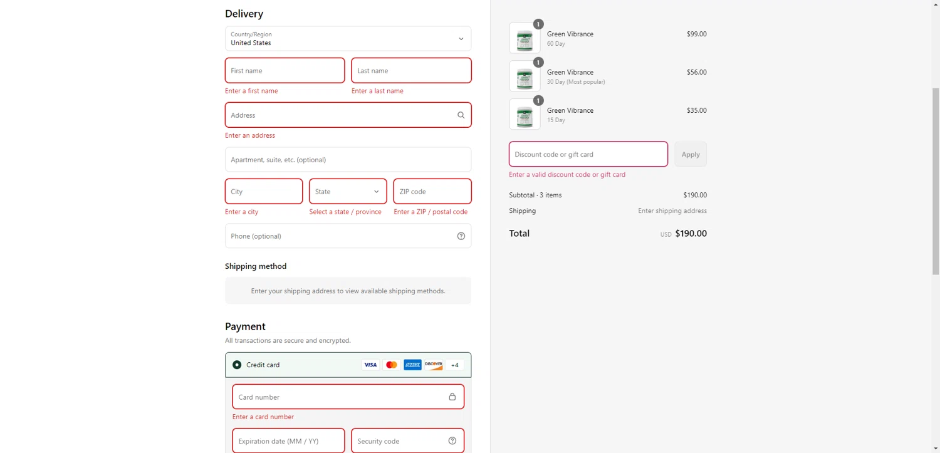Viewport: 940px width, 453px height.
Task: Click the security code help icon
Action: [x=452, y=441]
